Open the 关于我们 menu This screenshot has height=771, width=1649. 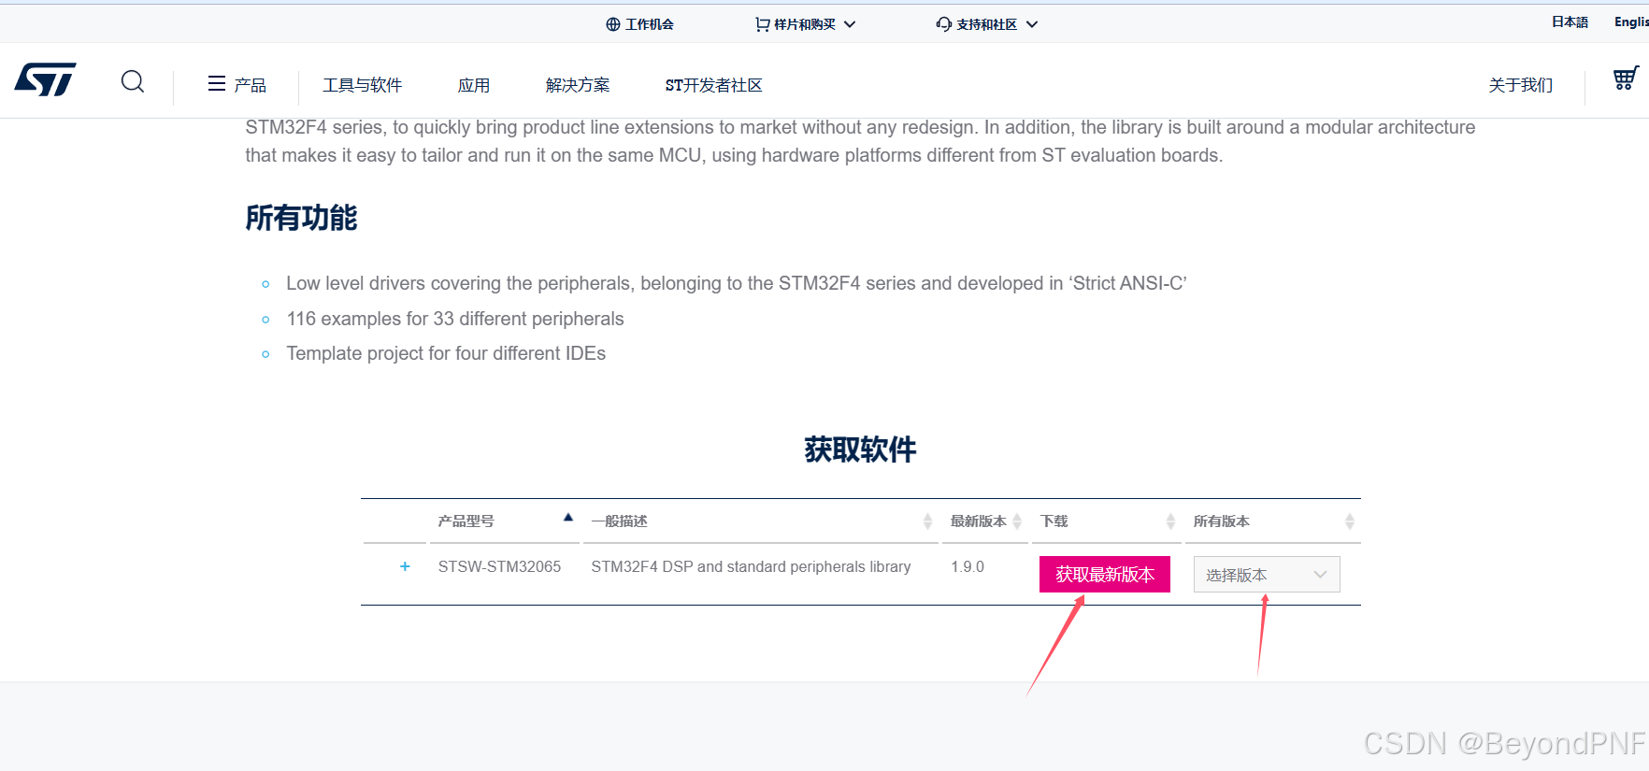point(1521,85)
